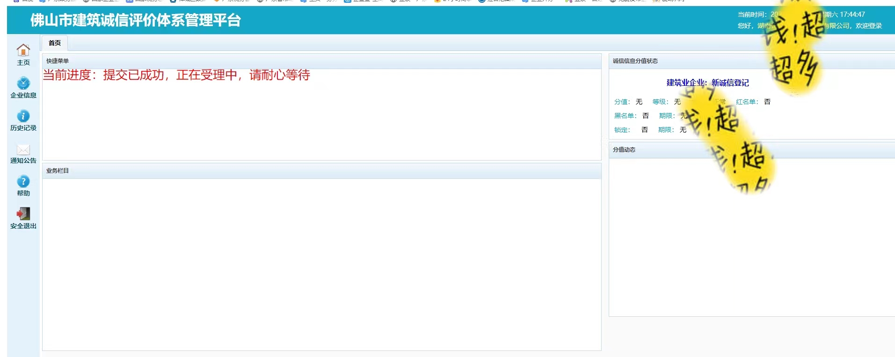Screen dimensions: 895x357
Task: Switch to the 首页 tab
Action: pos(55,43)
